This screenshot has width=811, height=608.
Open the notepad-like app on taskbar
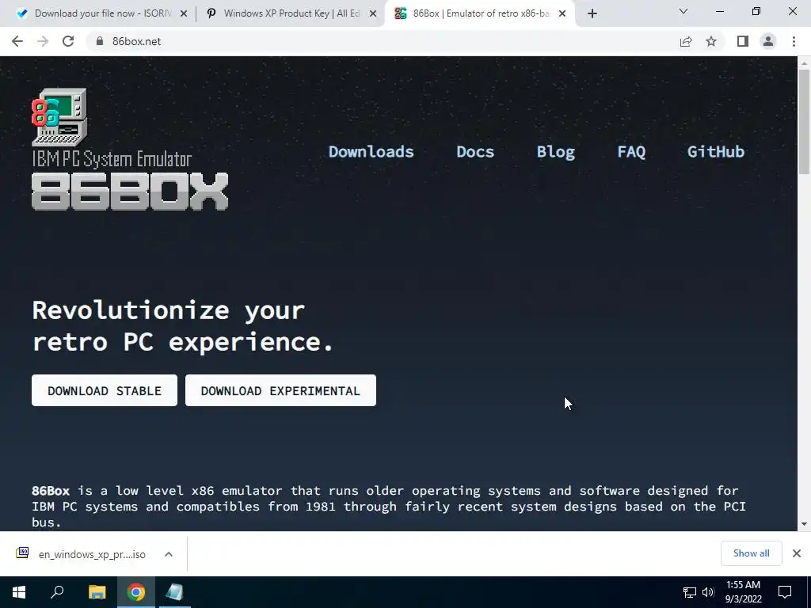point(175,592)
